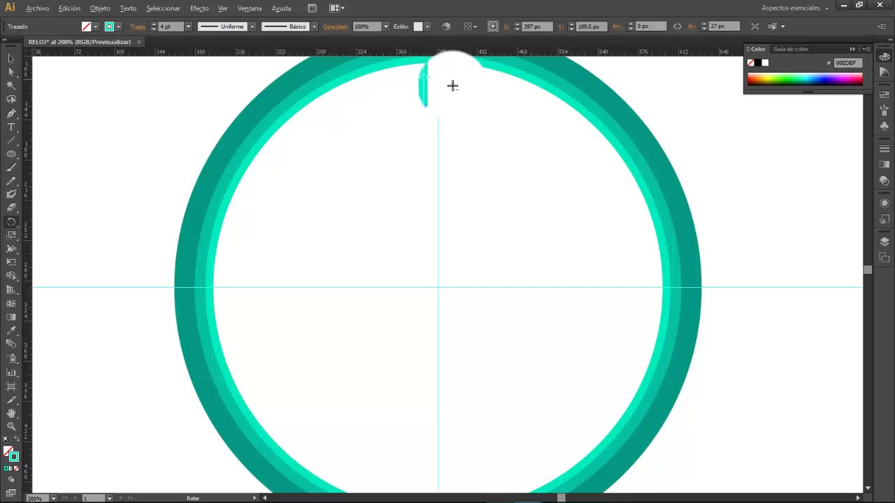
Task: Switch to Guía de color tab
Action: 791,49
